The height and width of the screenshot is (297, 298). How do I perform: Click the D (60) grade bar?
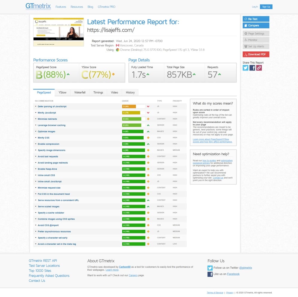pyautogui.click(x=129, y=106)
